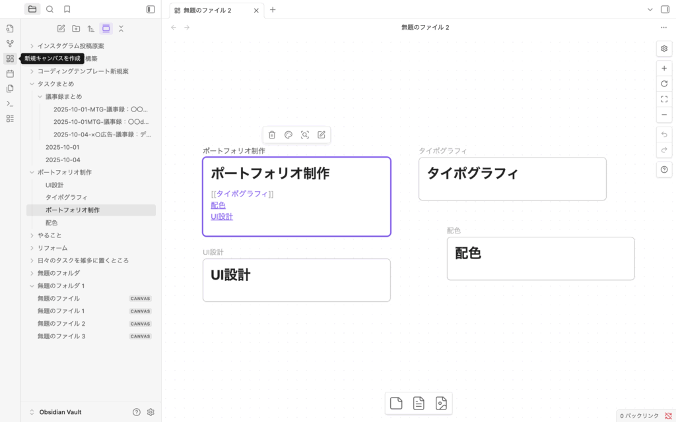Screen dimensions: 676x422
Task: Follow the 配色 link in card
Action: pyautogui.click(x=218, y=205)
